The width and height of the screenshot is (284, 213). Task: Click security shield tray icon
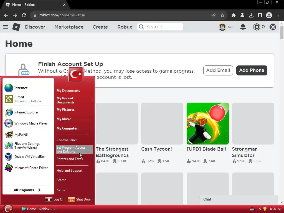click(x=265, y=209)
